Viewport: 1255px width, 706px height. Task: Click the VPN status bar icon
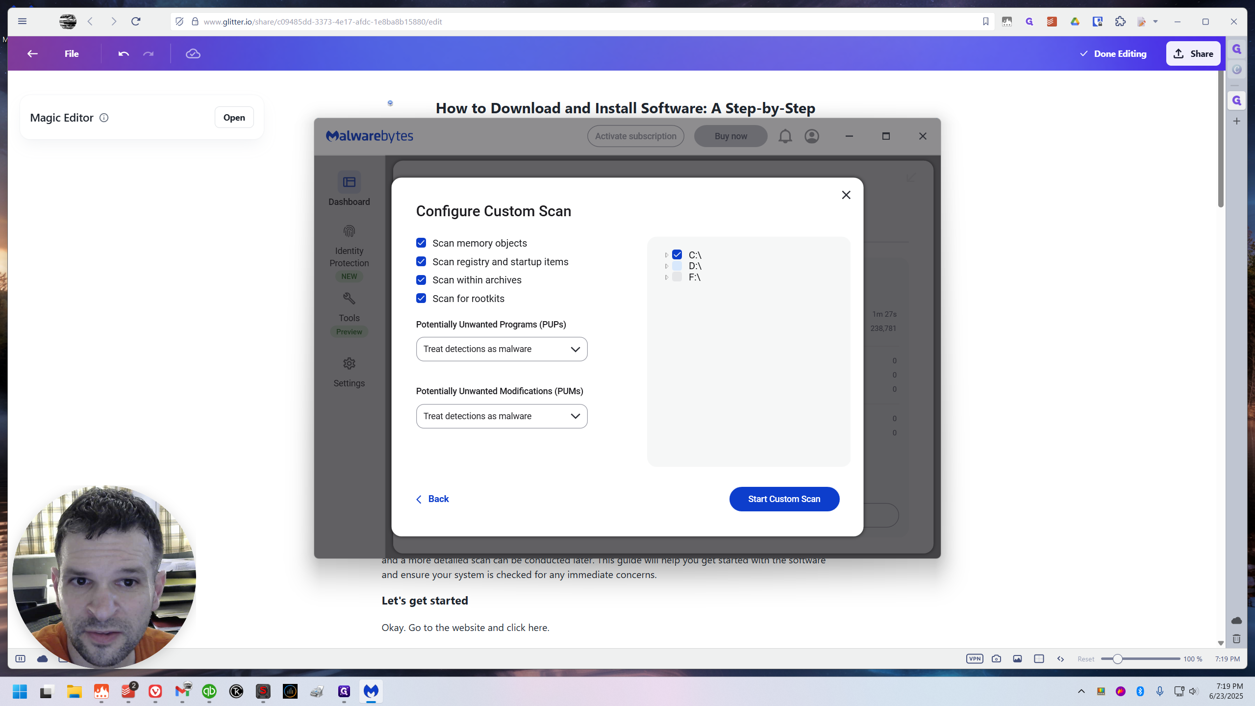click(975, 658)
